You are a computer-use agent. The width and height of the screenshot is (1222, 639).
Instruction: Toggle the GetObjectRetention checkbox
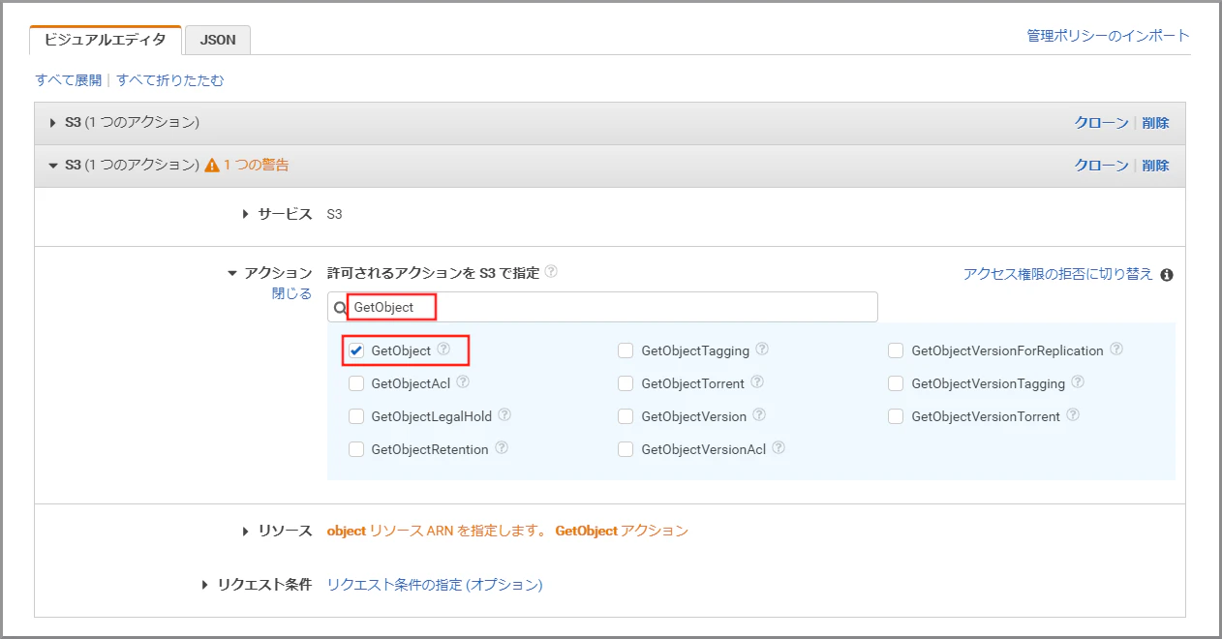(356, 449)
